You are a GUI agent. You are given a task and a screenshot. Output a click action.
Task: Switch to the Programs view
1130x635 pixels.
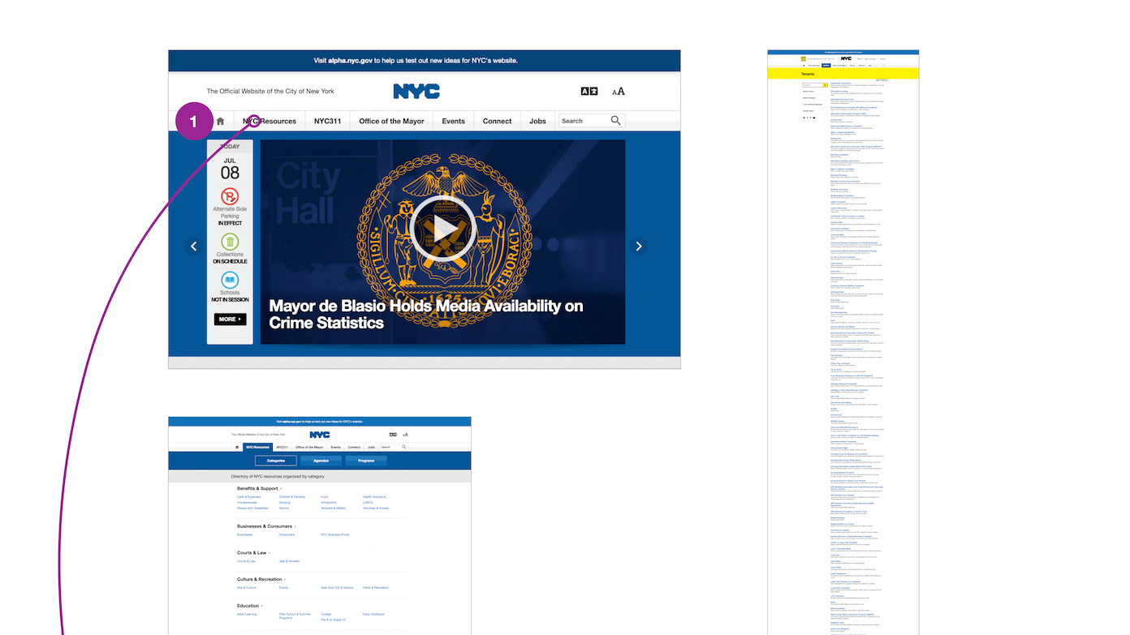[366, 460]
